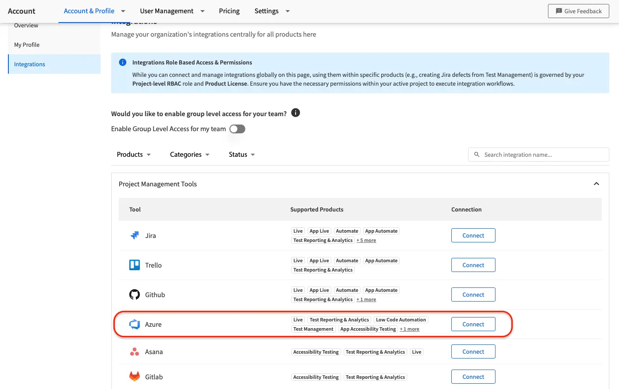Image resolution: width=619 pixels, height=389 pixels.
Task: Click the App Automate tag in Jira row
Action: [381, 231]
